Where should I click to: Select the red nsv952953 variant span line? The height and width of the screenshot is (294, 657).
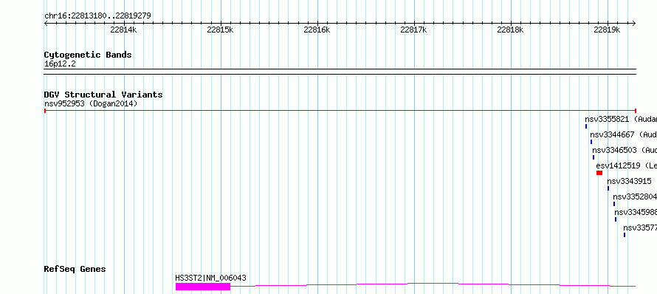[x=340, y=111]
